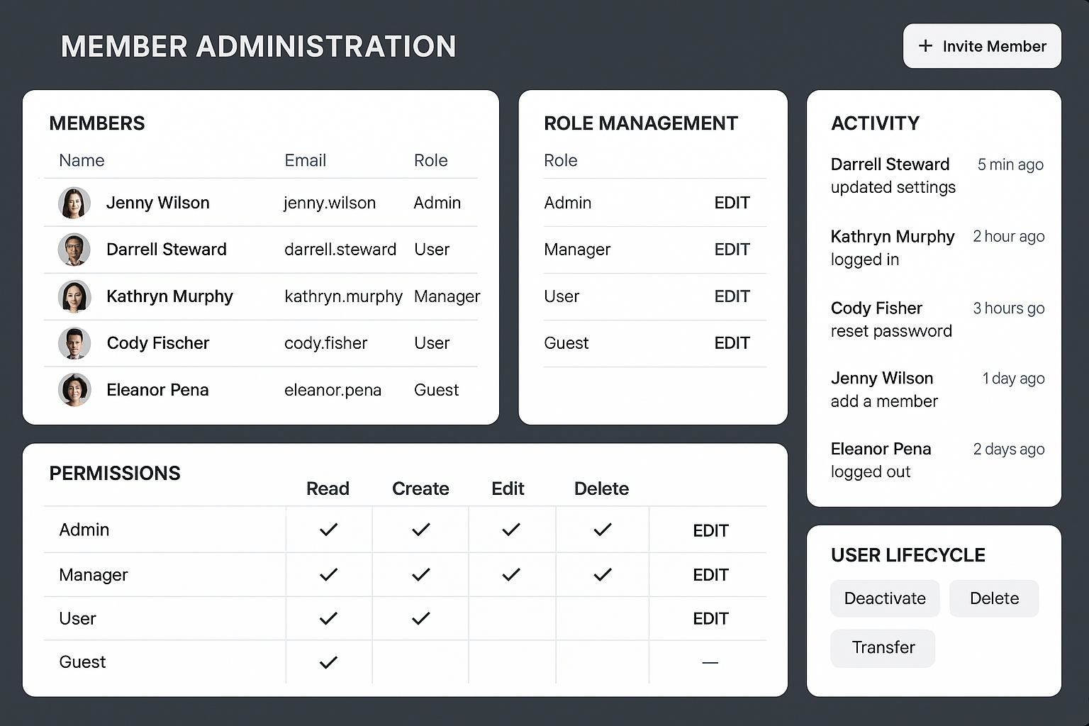Click Kathryn Murphy's avatar in Members table
The width and height of the screenshot is (1089, 726).
pyautogui.click(x=74, y=296)
